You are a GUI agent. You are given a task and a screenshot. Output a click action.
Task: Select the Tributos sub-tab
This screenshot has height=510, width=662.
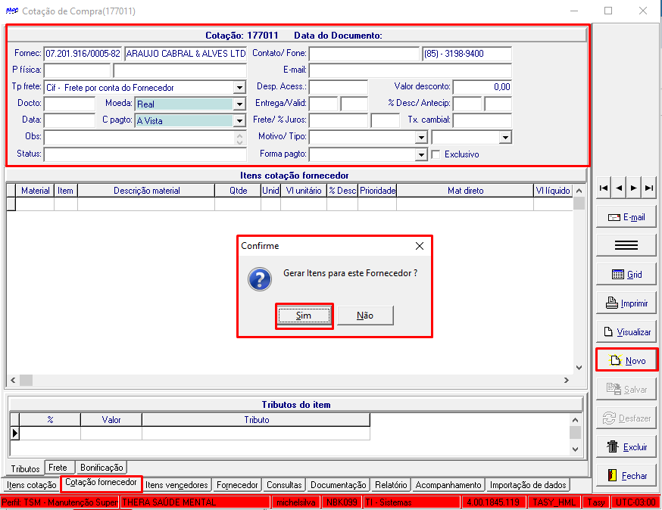click(25, 468)
